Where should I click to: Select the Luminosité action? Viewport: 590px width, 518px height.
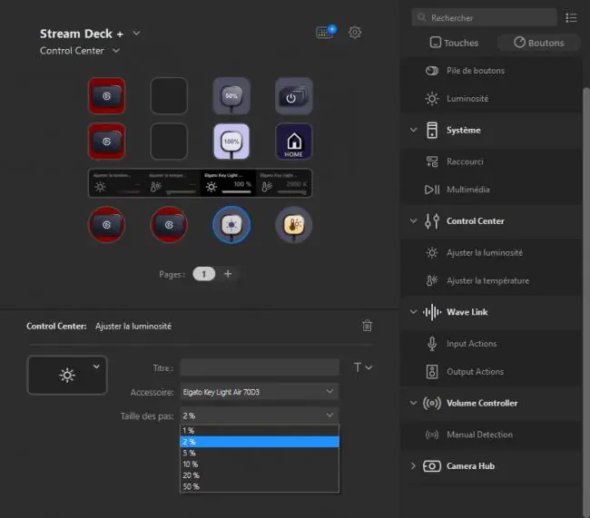491,99
